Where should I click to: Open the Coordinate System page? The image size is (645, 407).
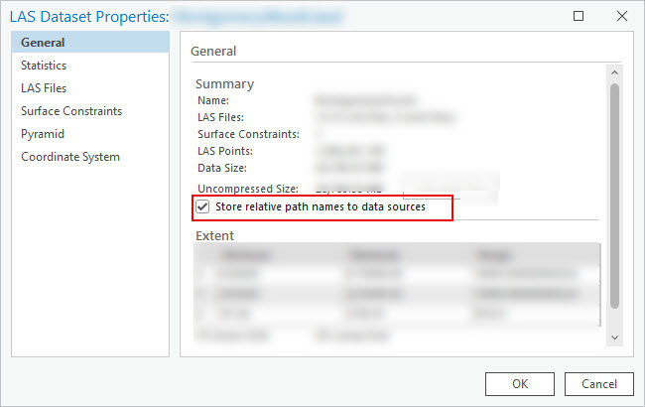point(70,157)
